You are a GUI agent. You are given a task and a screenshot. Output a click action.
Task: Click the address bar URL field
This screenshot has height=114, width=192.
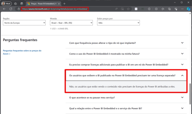point(62,9)
